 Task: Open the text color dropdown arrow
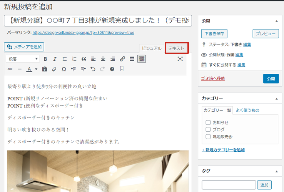(36, 70)
